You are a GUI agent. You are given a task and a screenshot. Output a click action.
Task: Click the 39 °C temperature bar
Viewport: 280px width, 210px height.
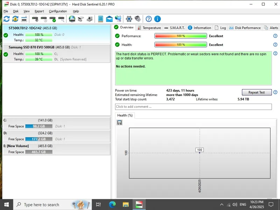point(39,59)
